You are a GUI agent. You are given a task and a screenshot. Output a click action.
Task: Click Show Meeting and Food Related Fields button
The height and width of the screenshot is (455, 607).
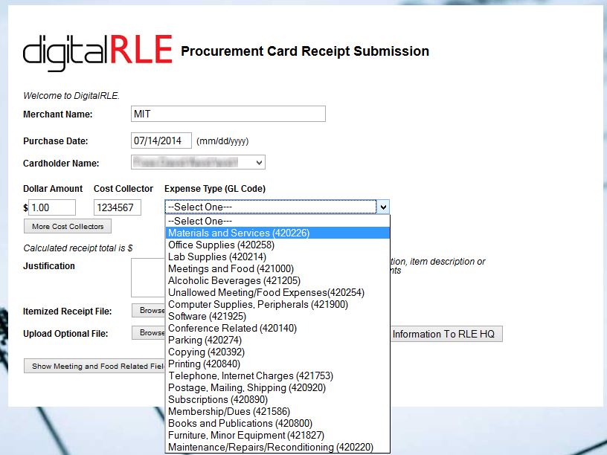pyautogui.click(x=94, y=366)
